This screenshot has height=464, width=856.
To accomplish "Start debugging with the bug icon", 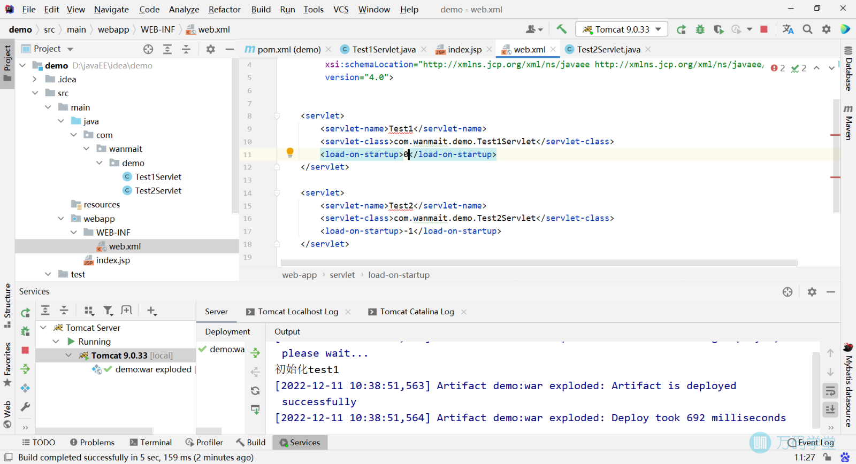I will tap(700, 29).
